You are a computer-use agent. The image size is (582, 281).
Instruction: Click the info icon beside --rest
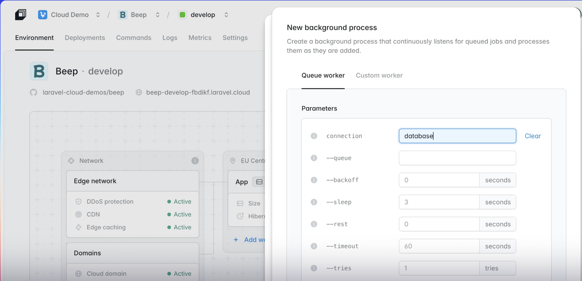point(314,224)
